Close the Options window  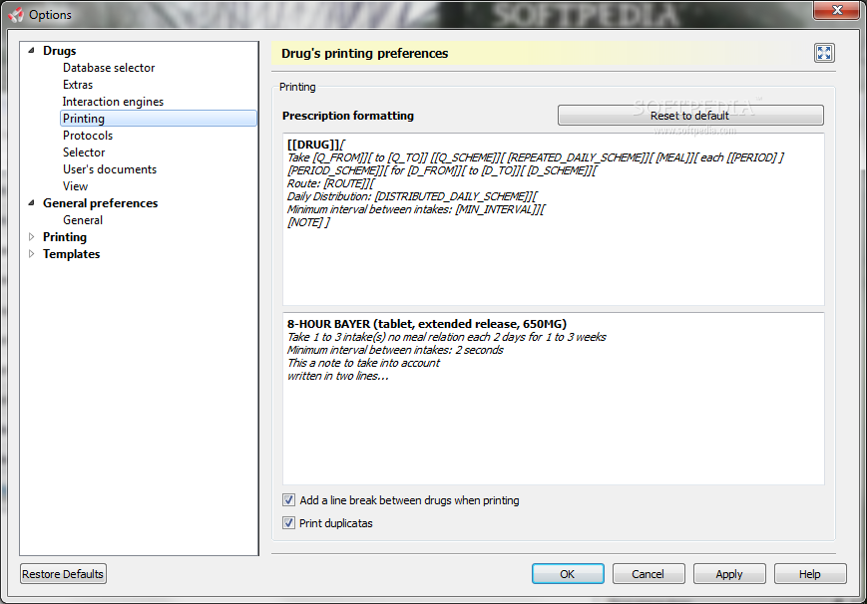(x=837, y=9)
